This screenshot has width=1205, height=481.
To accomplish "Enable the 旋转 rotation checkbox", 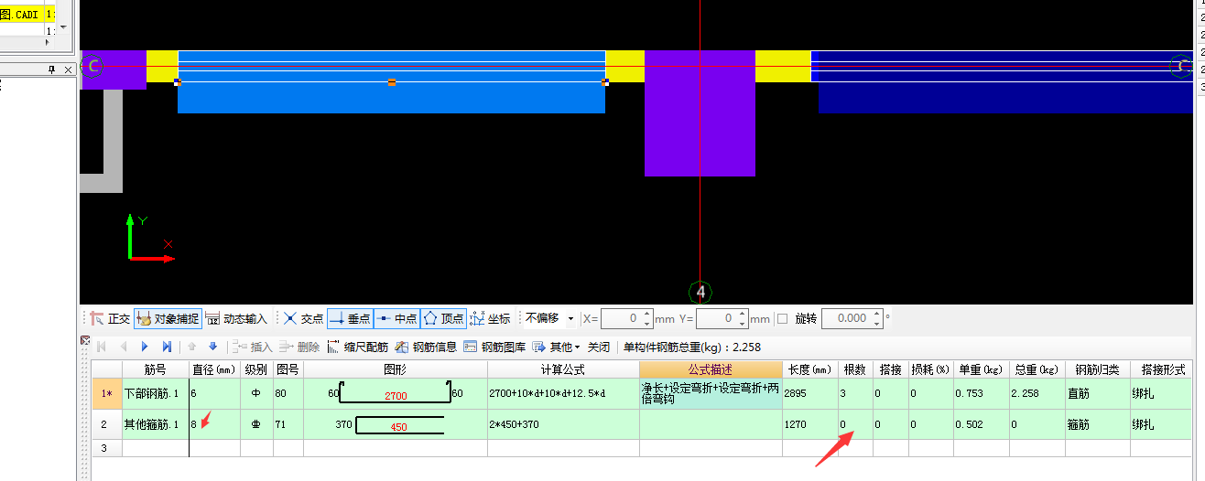I will (782, 319).
